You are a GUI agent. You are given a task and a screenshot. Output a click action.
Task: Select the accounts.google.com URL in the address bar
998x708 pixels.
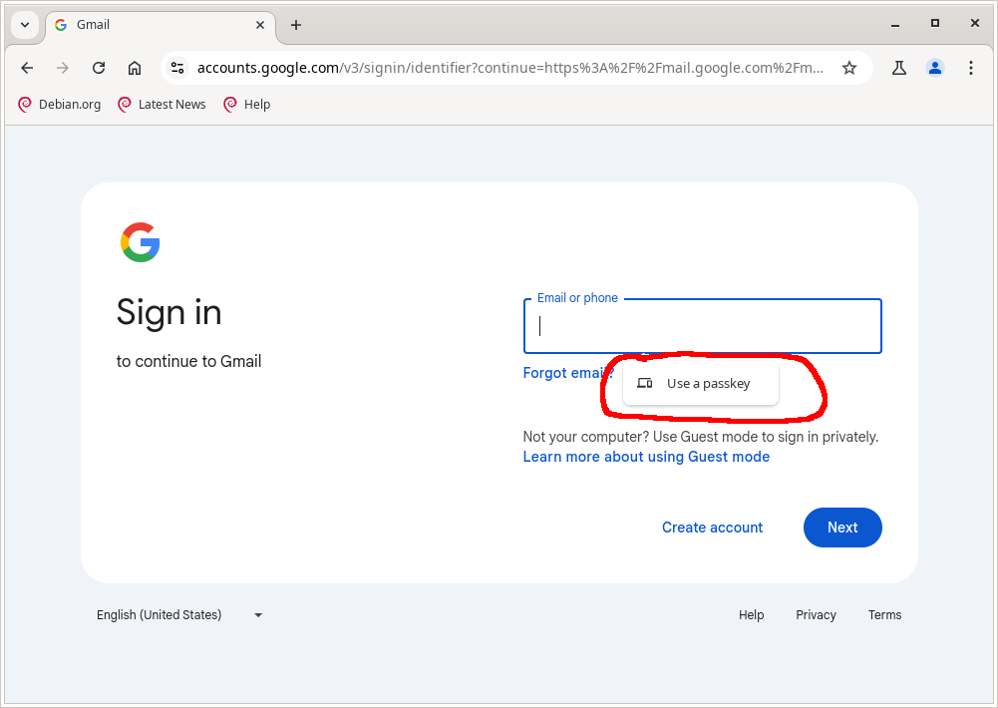click(x=509, y=68)
